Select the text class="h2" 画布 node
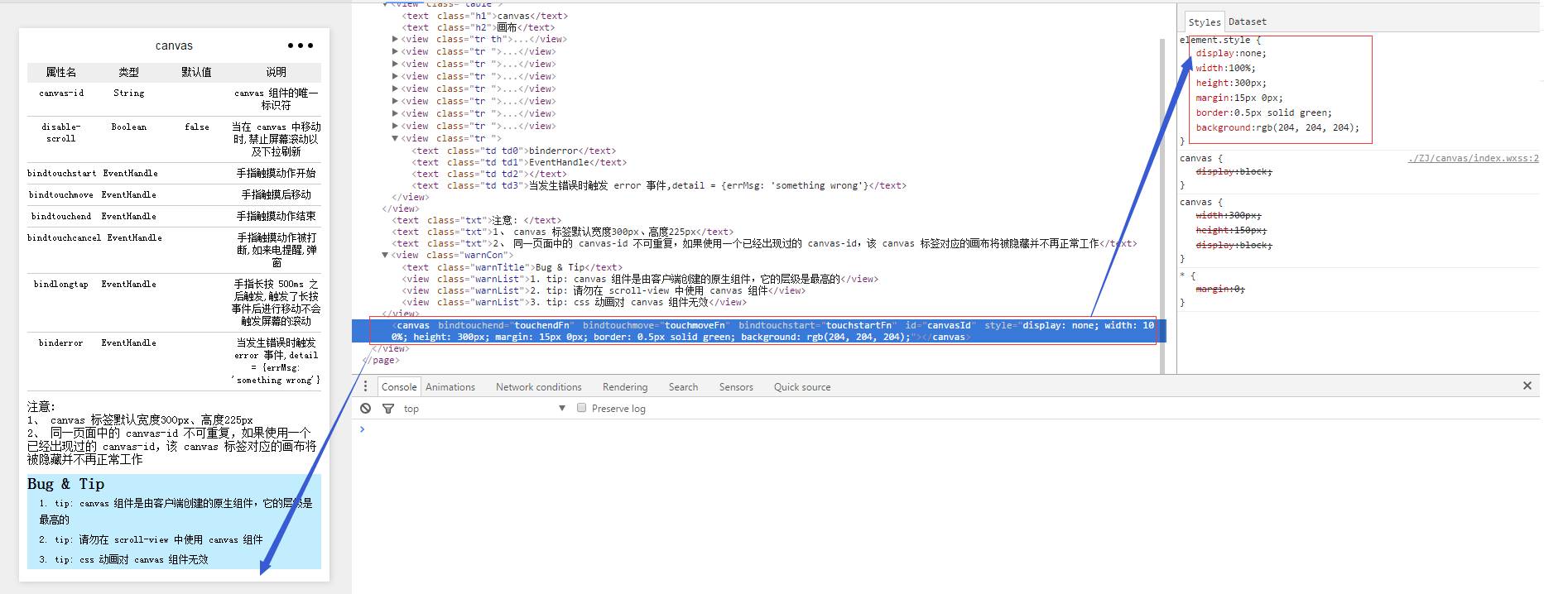Screen dimensions: 1544x594 coord(479,27)
